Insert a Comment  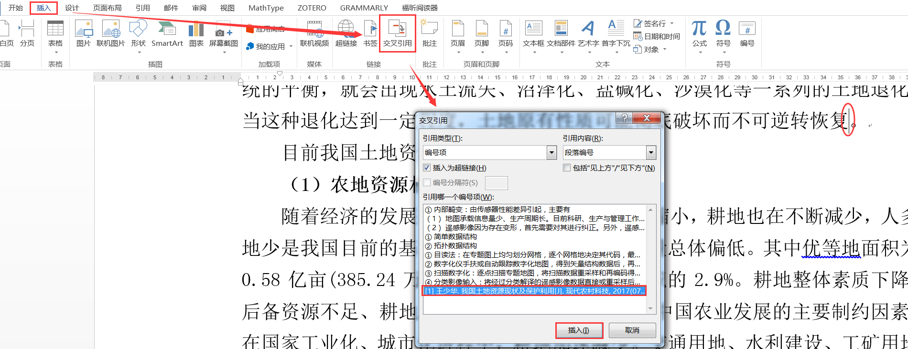click(429, 34)
